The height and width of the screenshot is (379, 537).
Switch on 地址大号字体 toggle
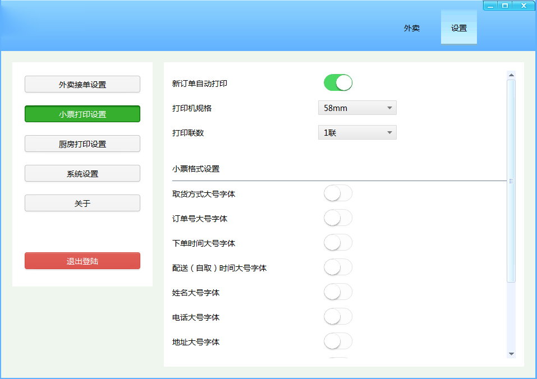338,341
